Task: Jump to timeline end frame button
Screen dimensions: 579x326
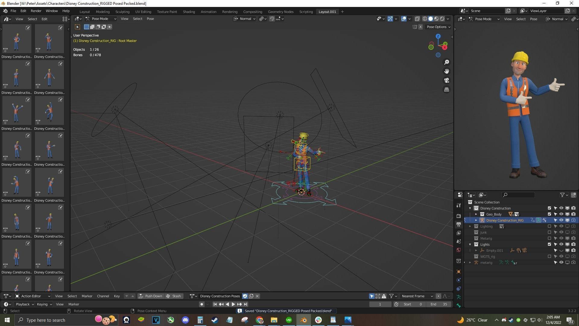Action: click(x=246, y=304)
